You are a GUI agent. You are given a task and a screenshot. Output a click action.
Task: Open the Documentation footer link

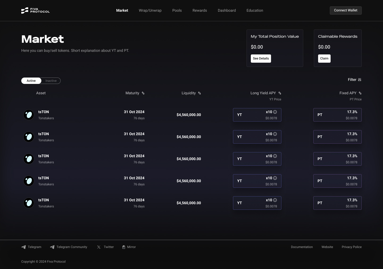pyautogui.click(x=302, y=247)
